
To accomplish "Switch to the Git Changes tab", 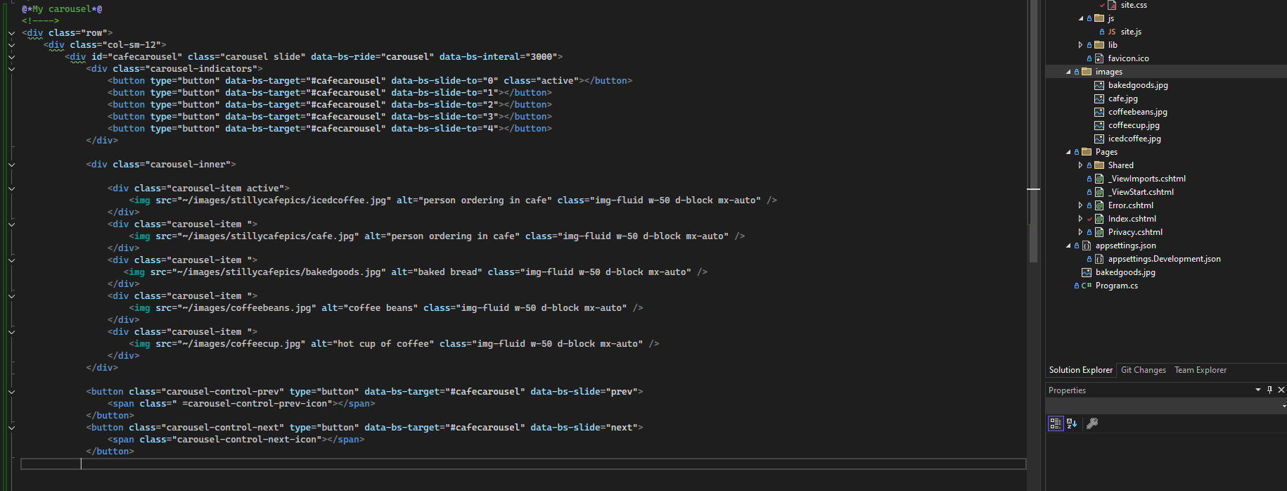I will click(1144, 370).
